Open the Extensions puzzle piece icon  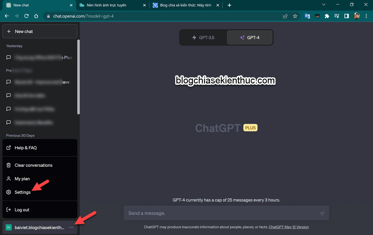(327, 16)
